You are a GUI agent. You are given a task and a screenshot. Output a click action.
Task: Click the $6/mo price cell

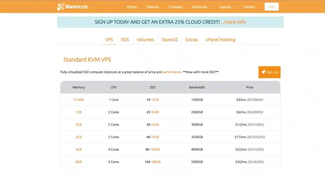point(249,112)
